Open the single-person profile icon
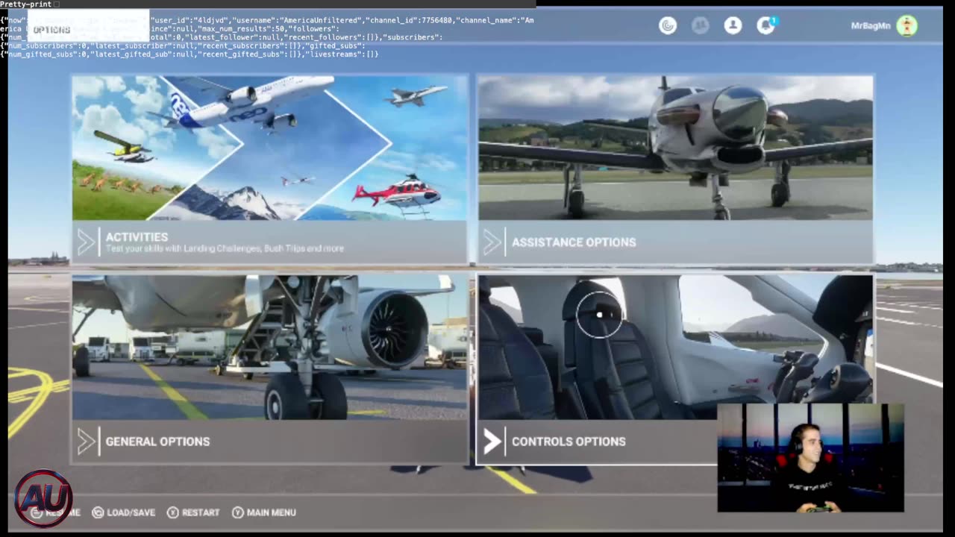 733,25
